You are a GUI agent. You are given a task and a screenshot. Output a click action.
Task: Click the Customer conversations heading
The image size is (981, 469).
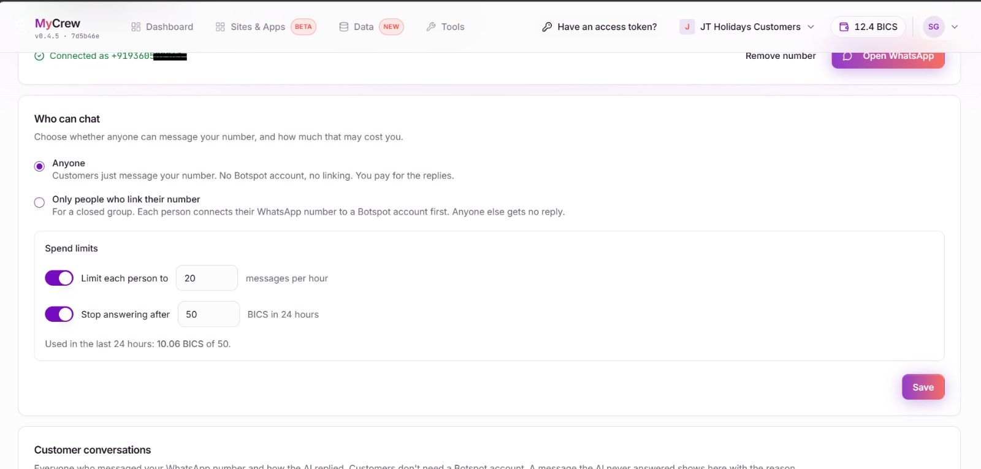(93, 450)
